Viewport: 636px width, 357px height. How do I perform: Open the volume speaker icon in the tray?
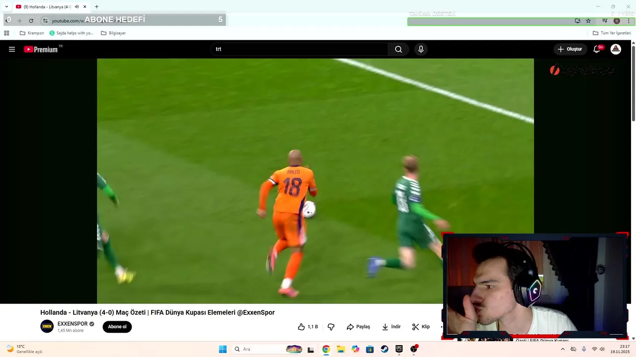coord(602,349)
